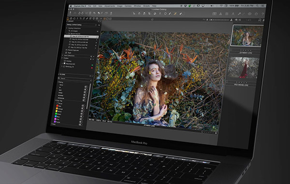Click the Undo curved arrow icon
The height and width of the screenshot is (184, 290).
coord(99,13)
